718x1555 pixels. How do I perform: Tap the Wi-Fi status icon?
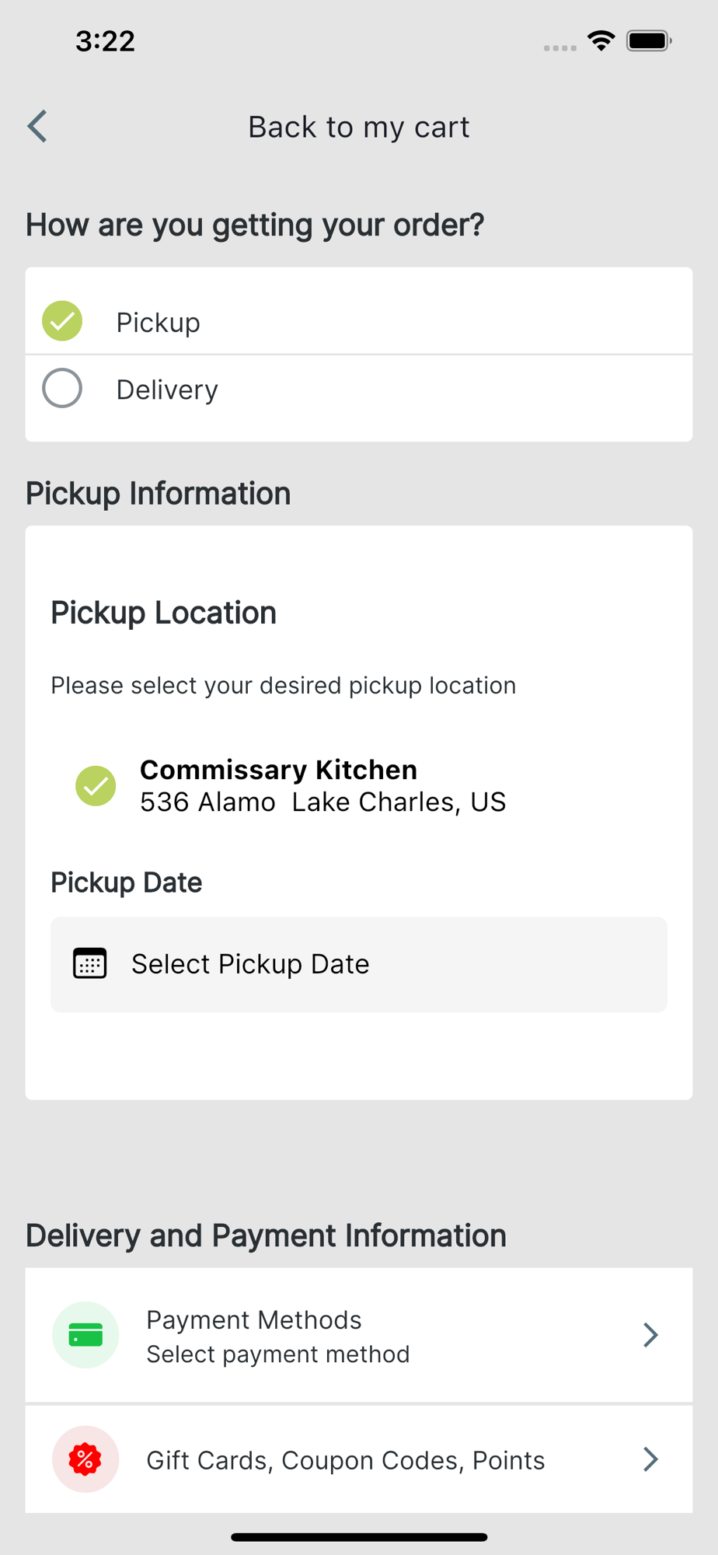[601, 40]
